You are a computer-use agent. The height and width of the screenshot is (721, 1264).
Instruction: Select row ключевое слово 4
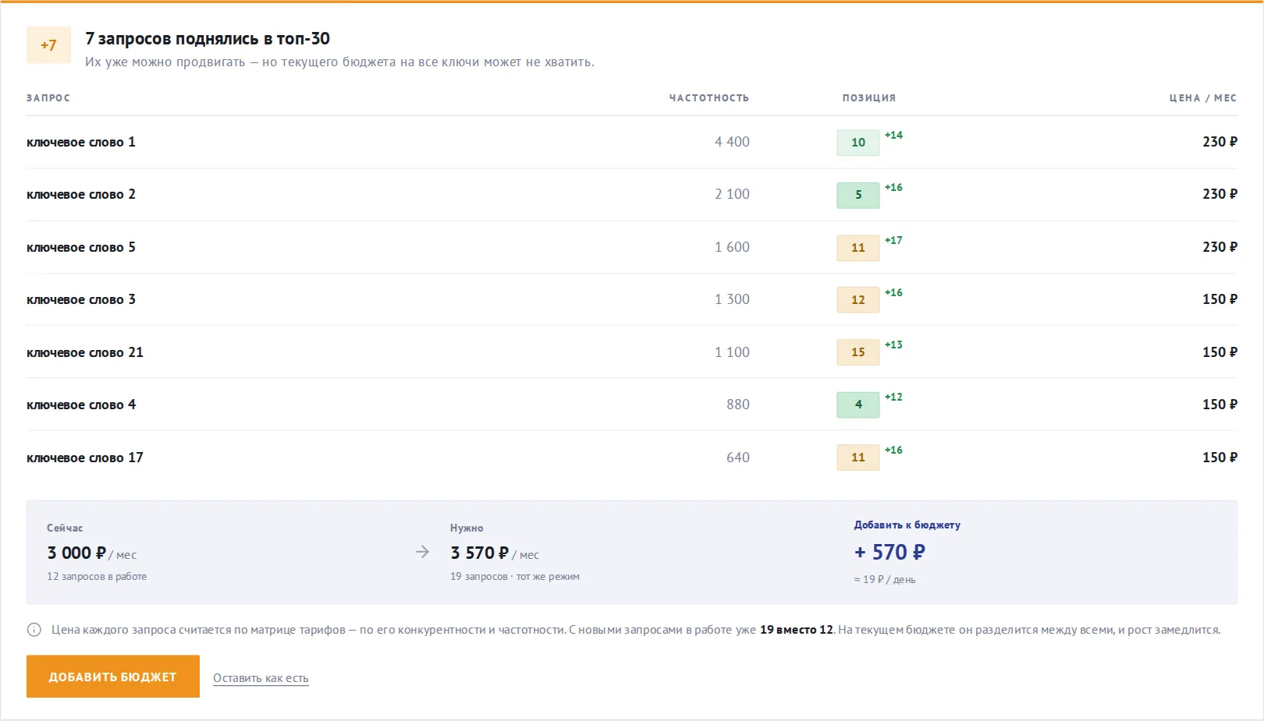pyautogui.click(x=632, y=405)
